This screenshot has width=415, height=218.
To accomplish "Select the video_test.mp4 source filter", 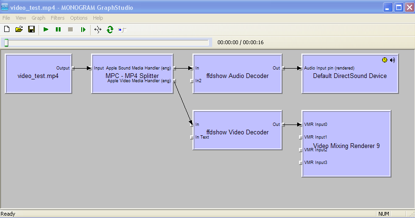I will click(x=38, y=74).
